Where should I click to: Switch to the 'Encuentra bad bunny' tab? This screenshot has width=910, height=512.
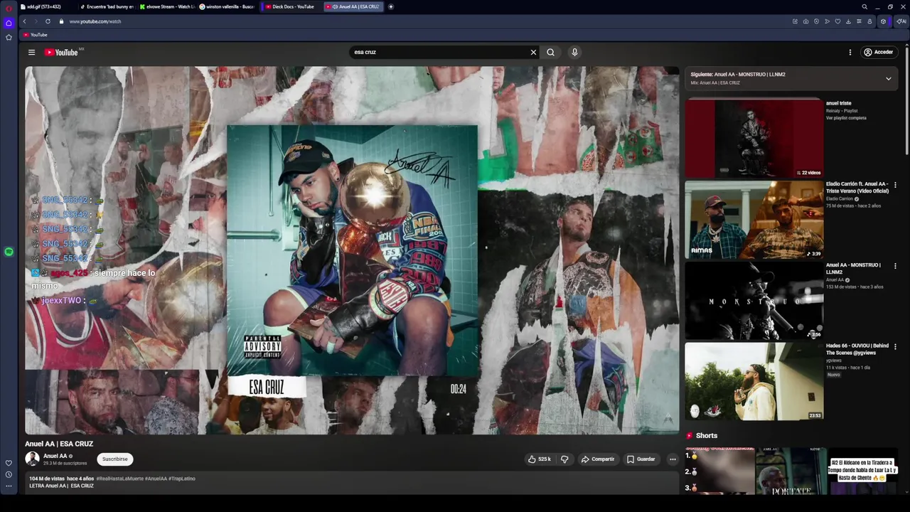click(107, 6)
